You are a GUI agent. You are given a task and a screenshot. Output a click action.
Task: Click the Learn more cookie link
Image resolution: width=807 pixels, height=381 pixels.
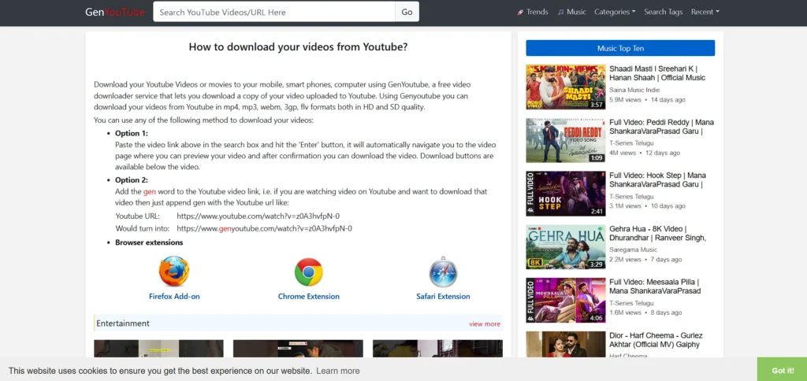[338, 371]
